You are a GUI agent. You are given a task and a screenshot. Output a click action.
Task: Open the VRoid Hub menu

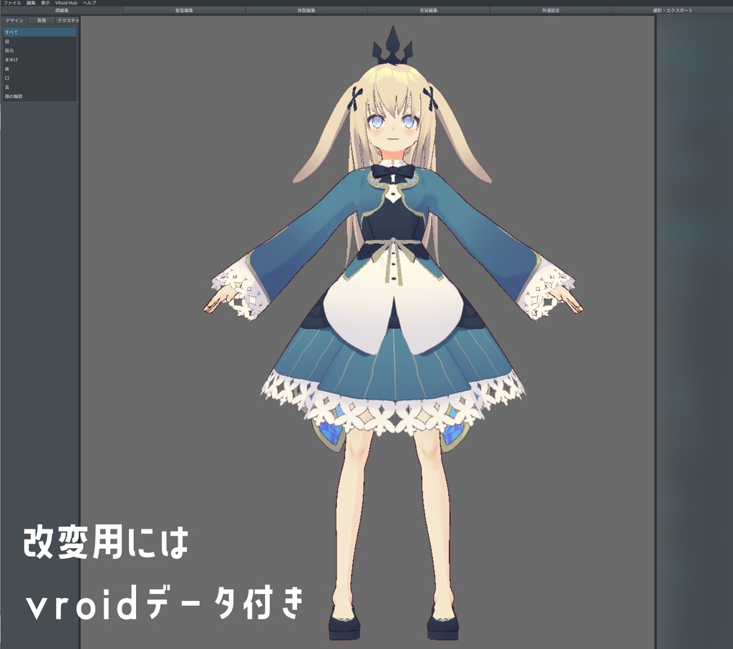tap(65, 3)
